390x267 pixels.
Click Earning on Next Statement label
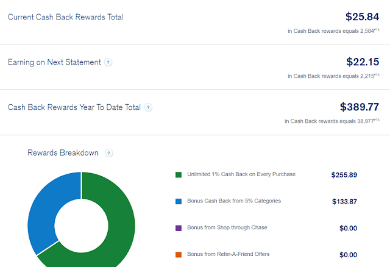[x=54, y=62]
